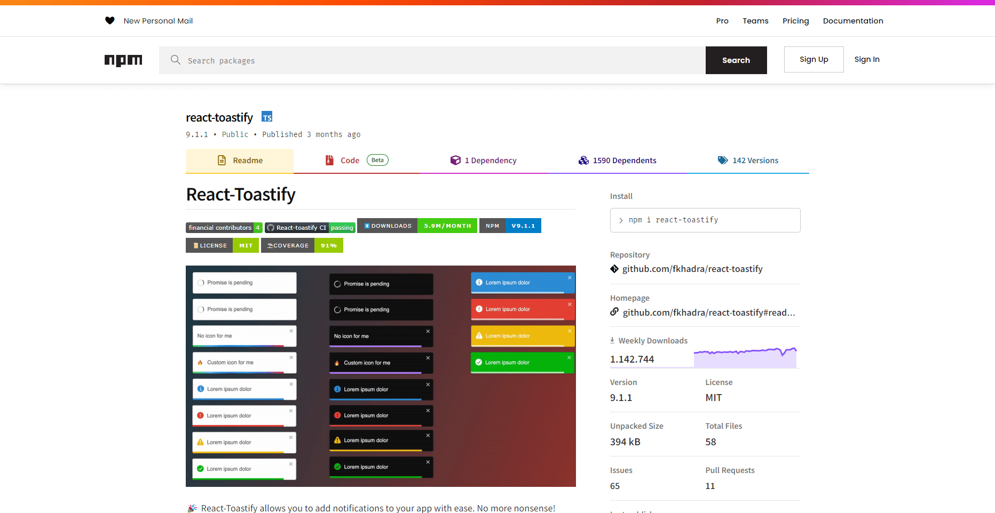Click the Search button
Image resolution: width=995 pixels, height=513 pixels.
(x=736, y=60)
